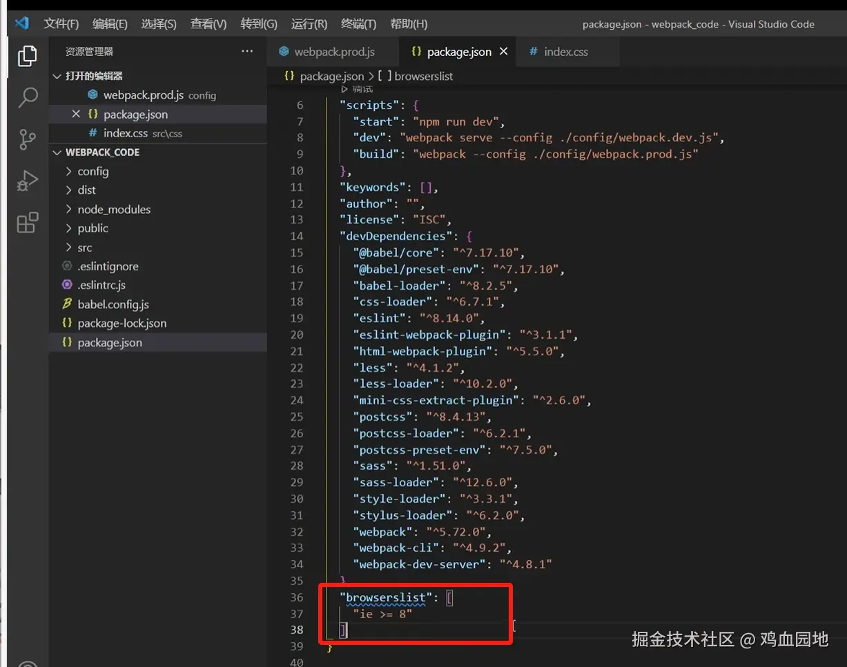Switch to index.css tab
847x667 pixels.
(x=566, y=52)
